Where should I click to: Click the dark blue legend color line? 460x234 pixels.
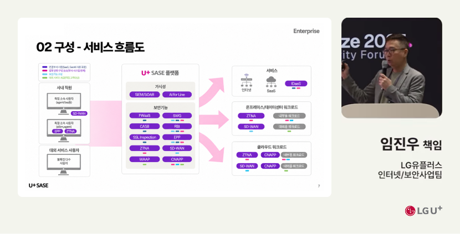pos(44,67)
